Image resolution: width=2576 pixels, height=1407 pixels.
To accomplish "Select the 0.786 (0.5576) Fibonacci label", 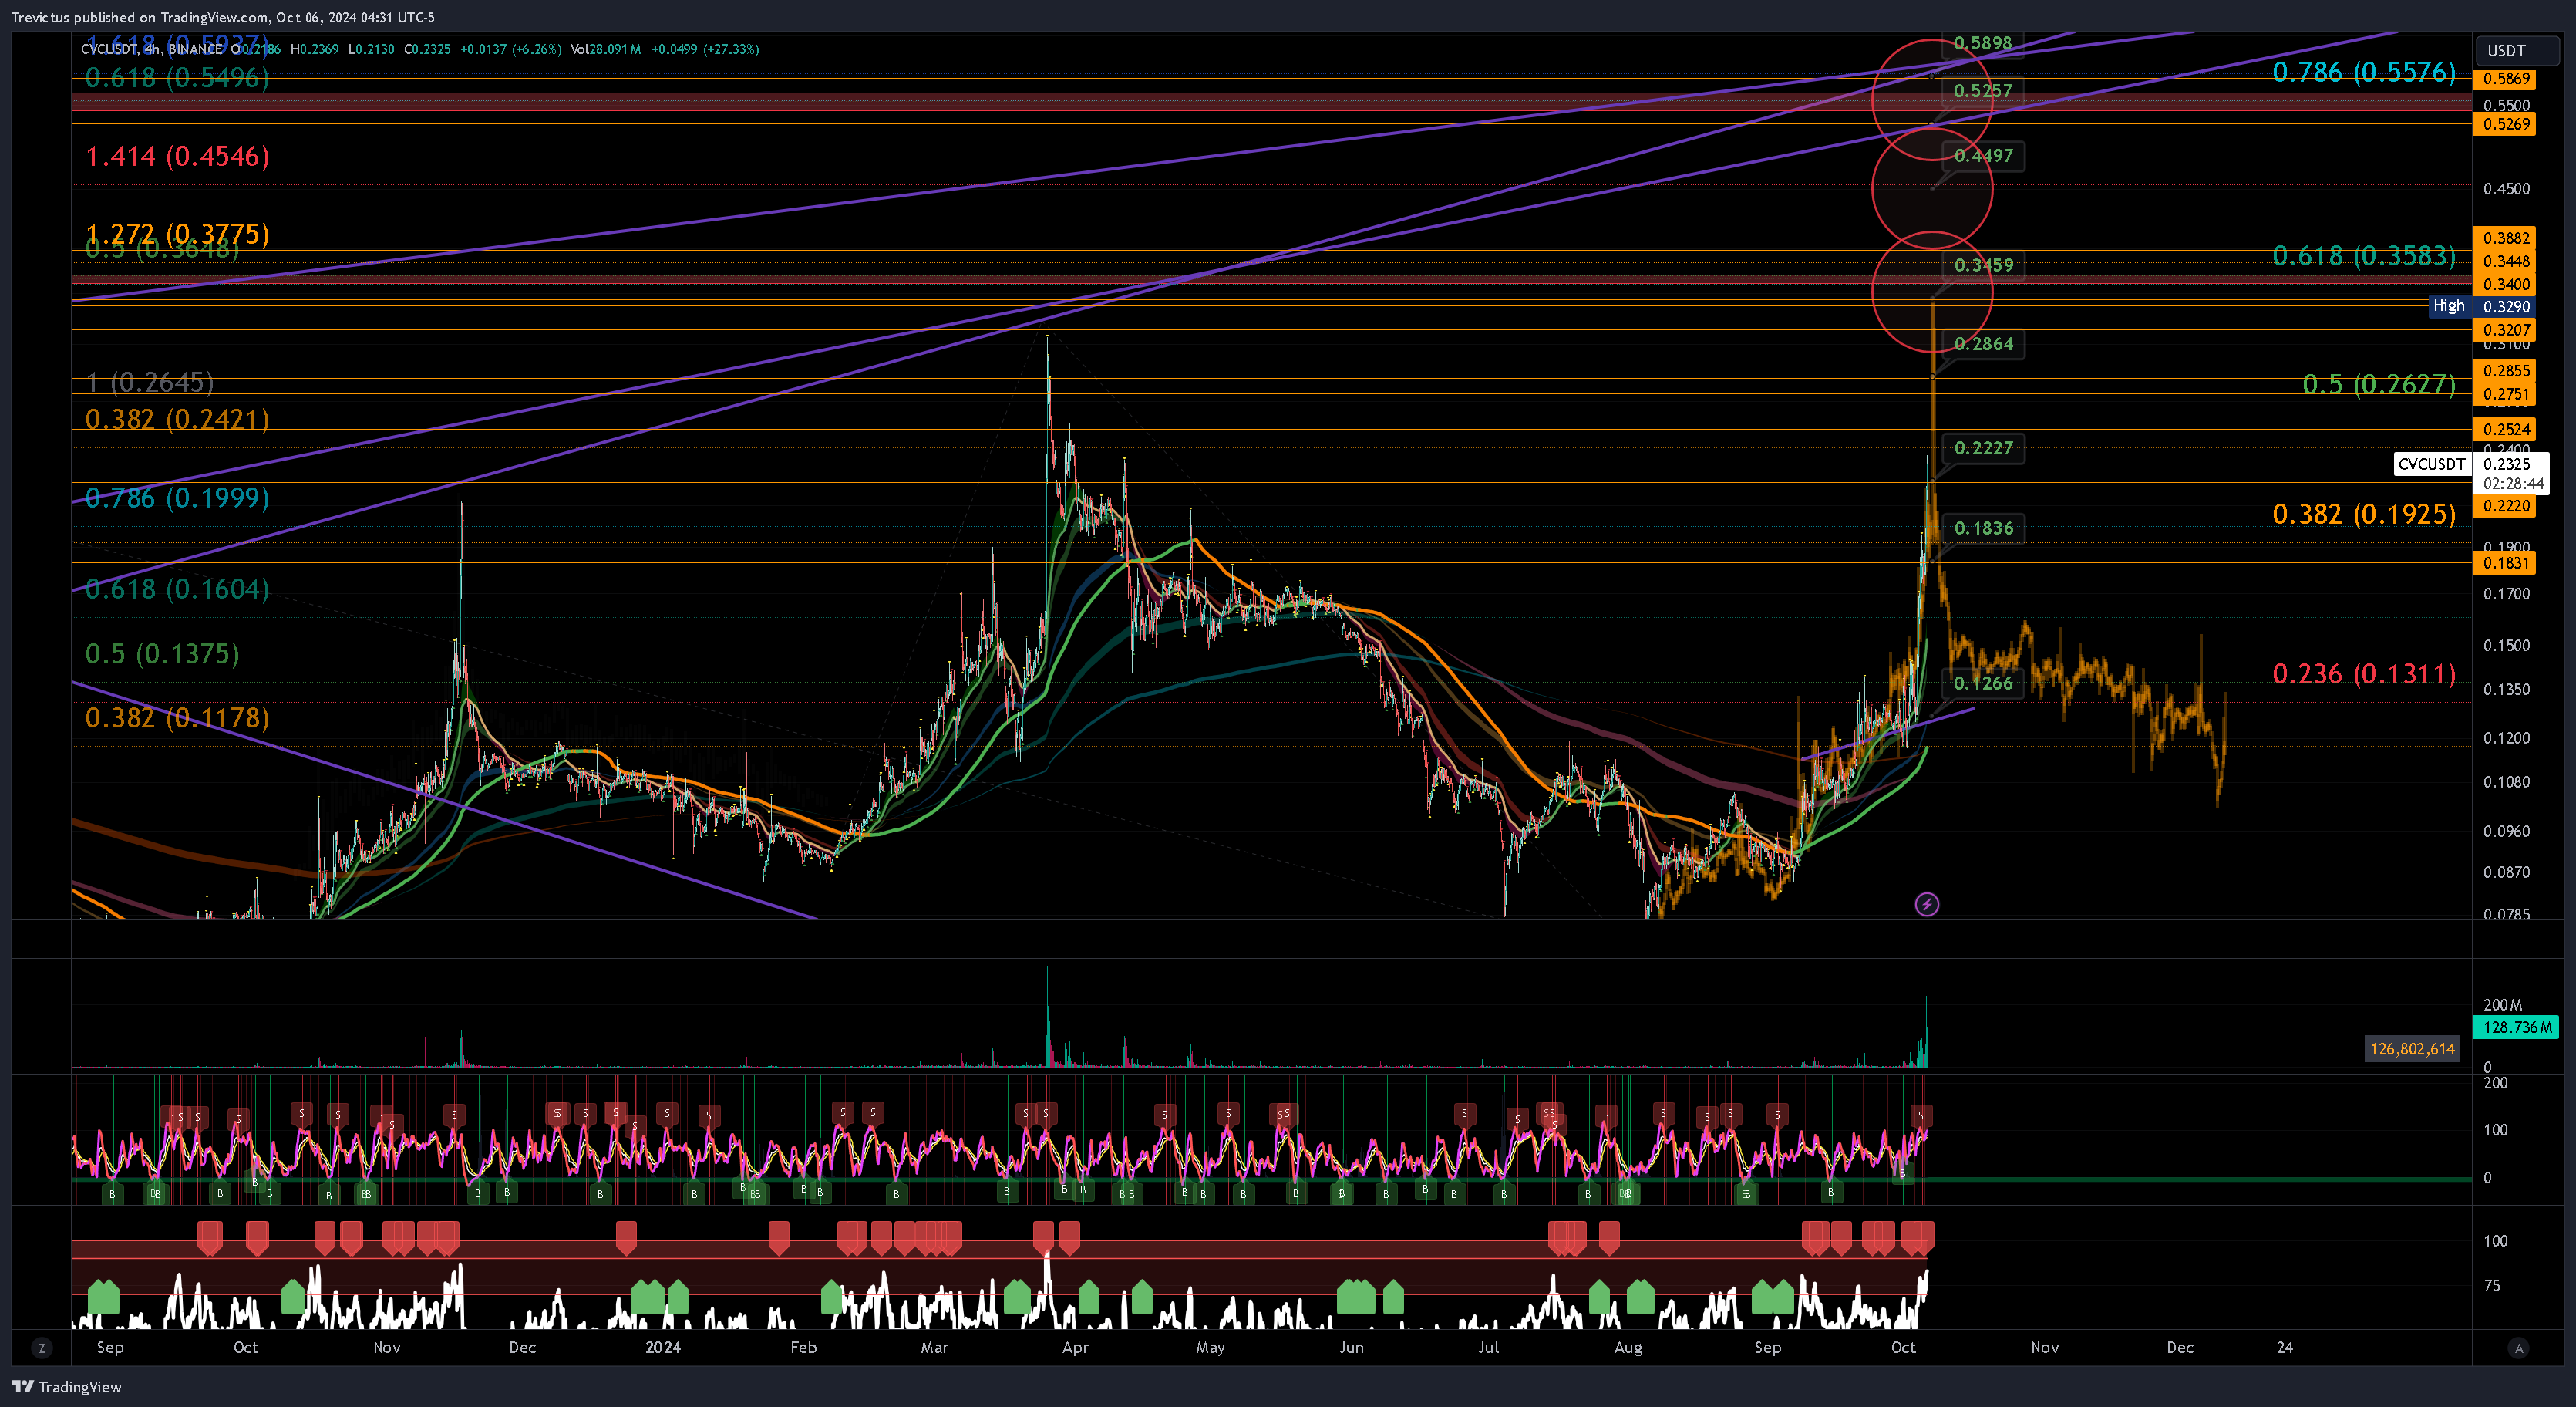I will coord(2364,72).
